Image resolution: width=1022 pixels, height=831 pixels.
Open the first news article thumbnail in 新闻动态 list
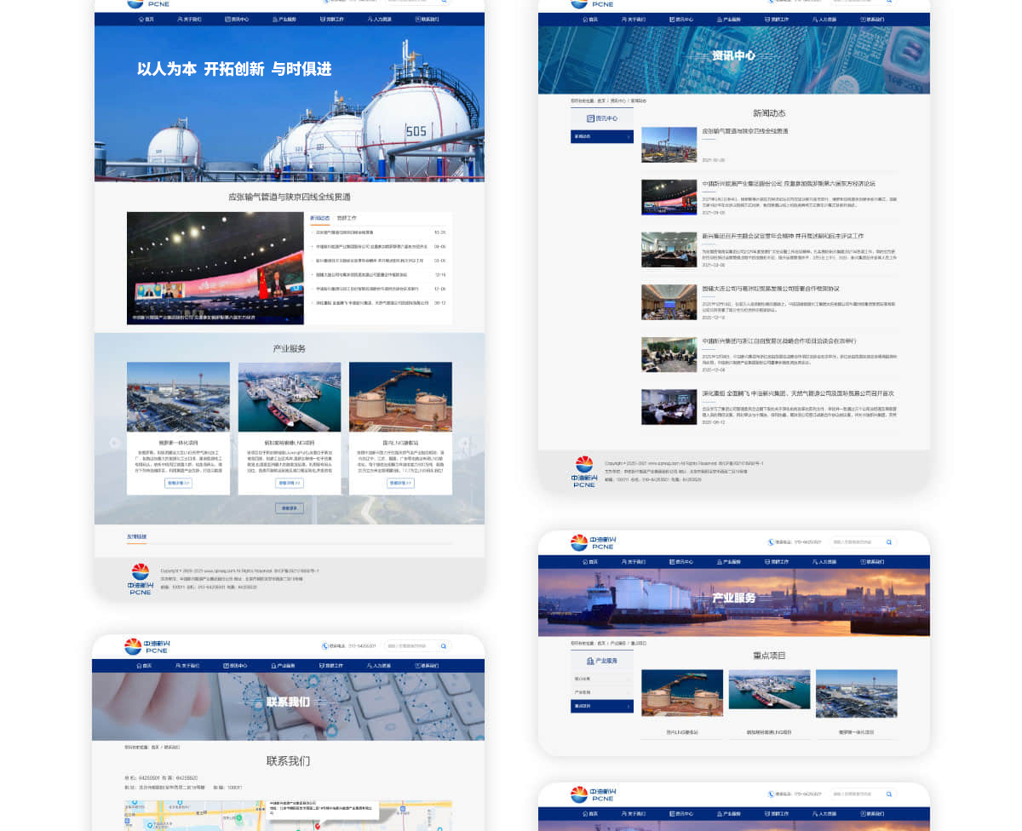[669, 144]
